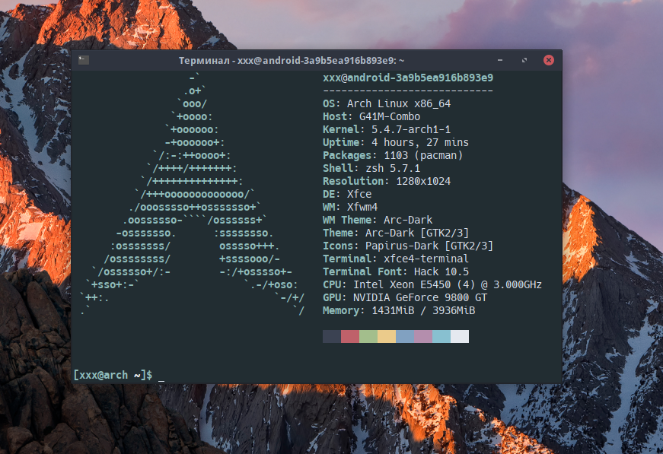Click the Theme: Arc-Dark [GTK2/3] line

(396, 233)
